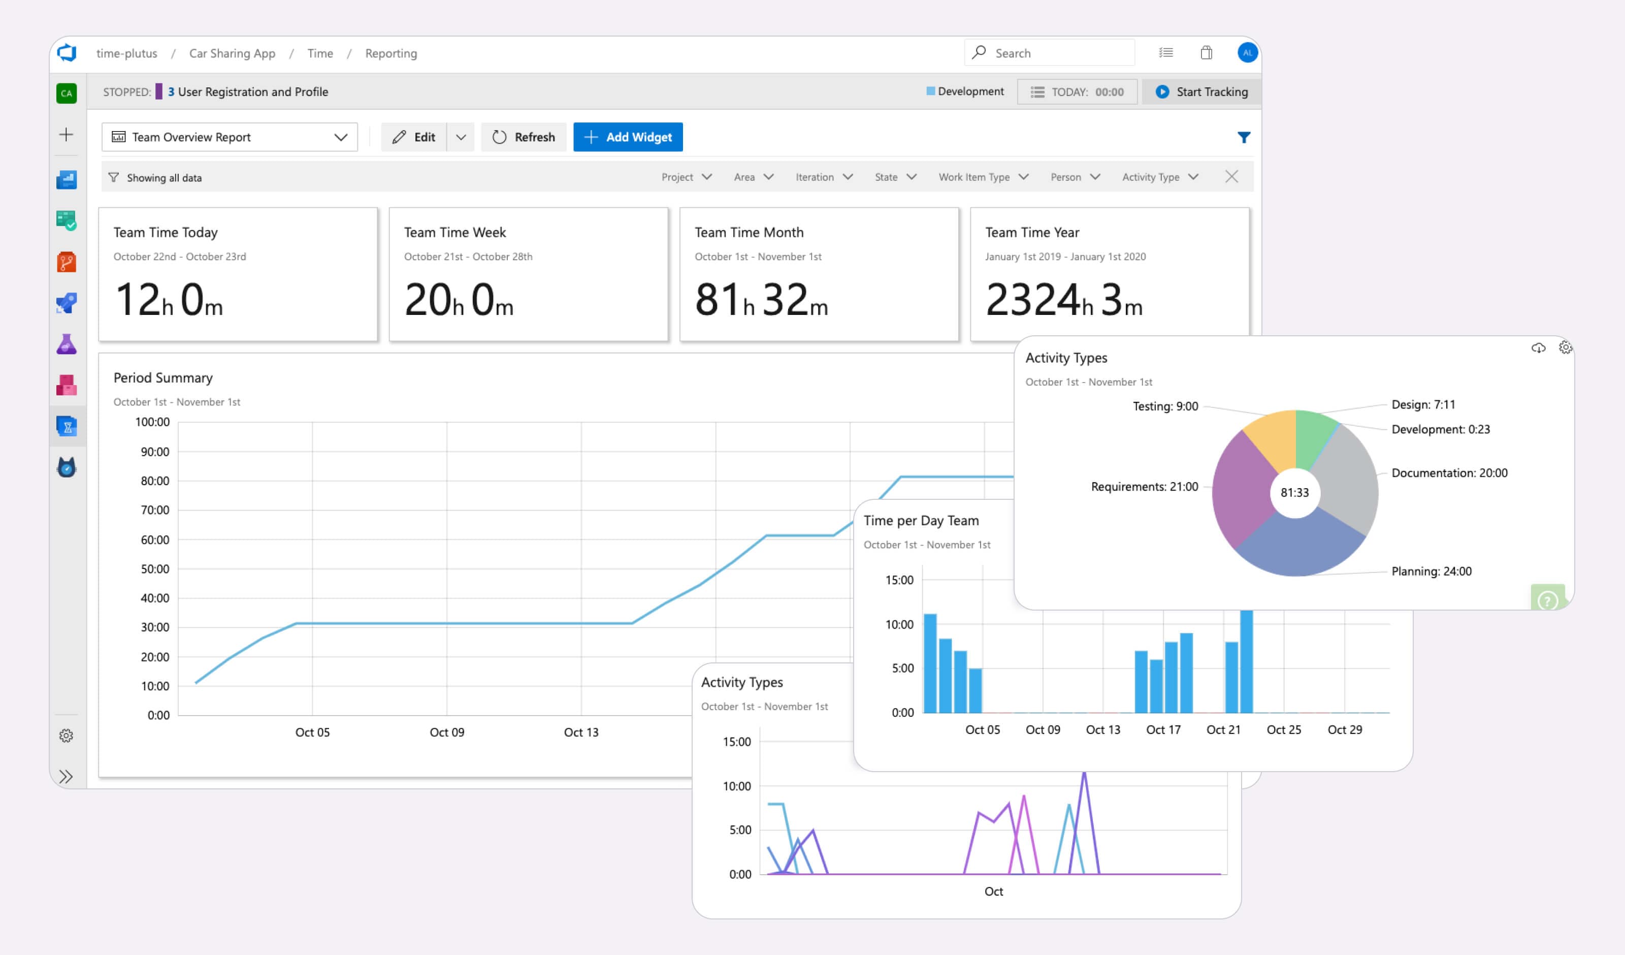Open the Boards icon in the sidebar
Viewport: 1625px width, 955px height.
tap(67, 220)
